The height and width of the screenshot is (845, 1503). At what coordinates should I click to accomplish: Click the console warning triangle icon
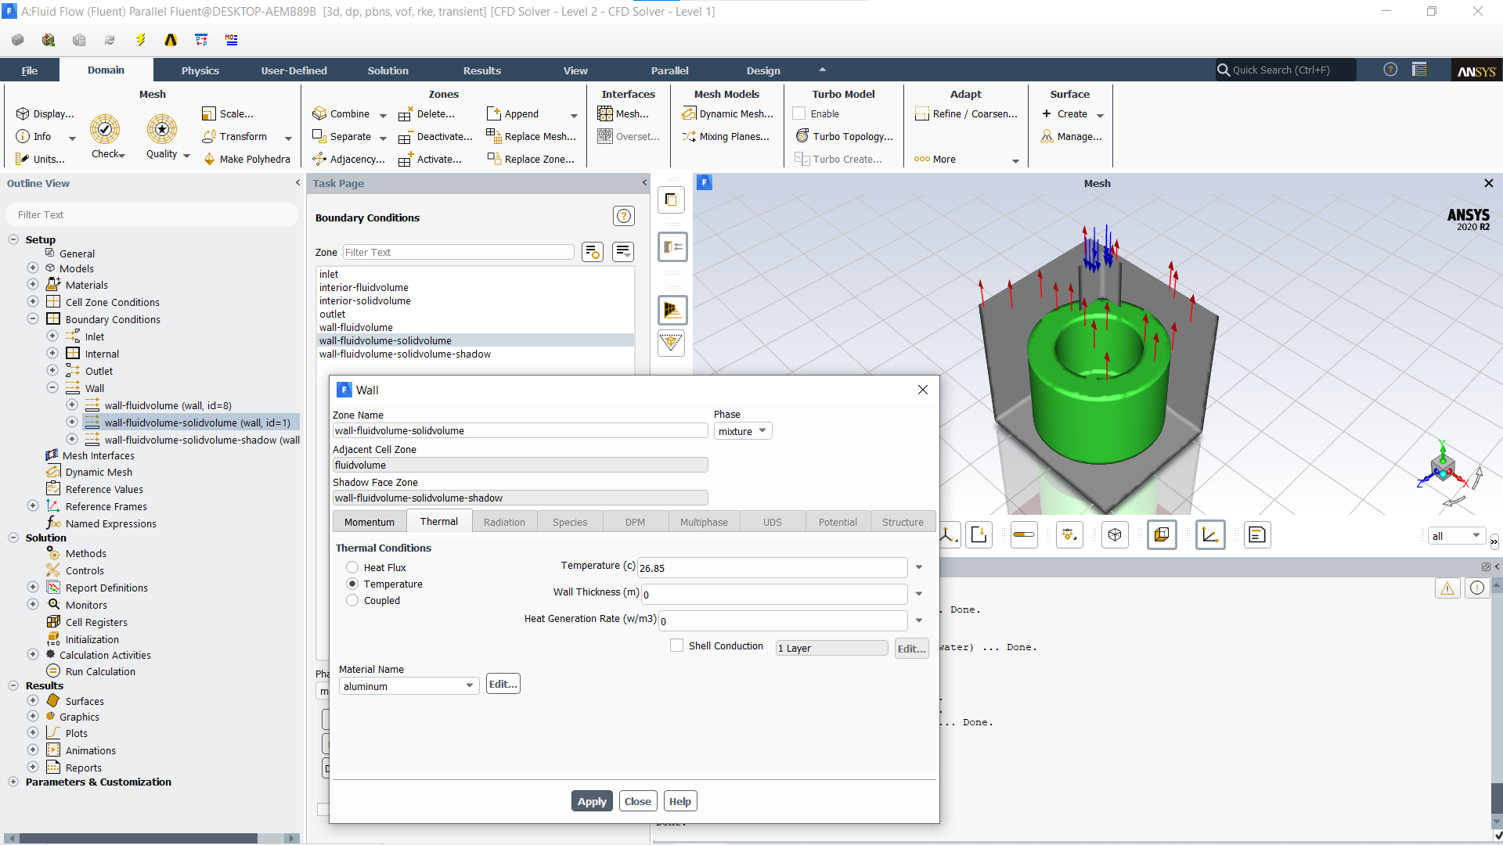coord(1447,588)
